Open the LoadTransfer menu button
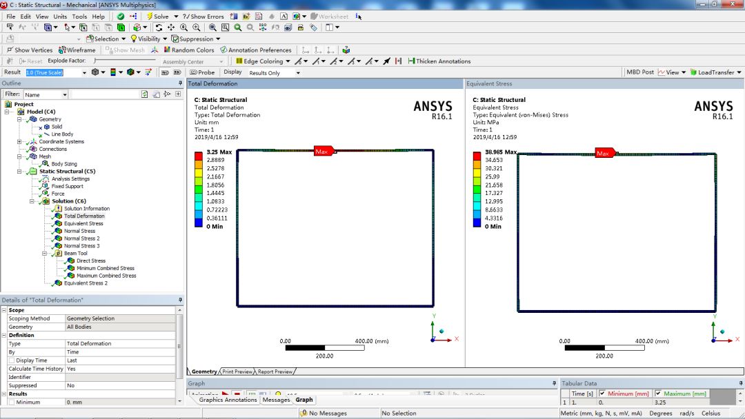Screen dimensions: 745x419 pyautogui.click(x=715, y=72)
